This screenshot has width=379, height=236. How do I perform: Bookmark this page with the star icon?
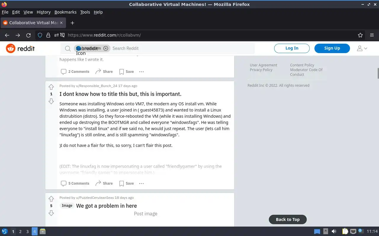[360, 35]
